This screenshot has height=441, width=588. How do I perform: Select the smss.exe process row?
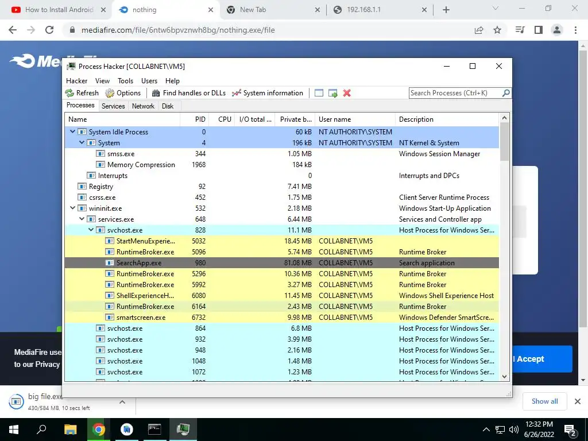coord(281,154)
